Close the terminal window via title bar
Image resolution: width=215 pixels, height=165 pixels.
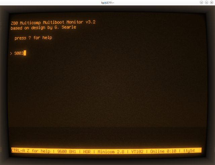212,2
